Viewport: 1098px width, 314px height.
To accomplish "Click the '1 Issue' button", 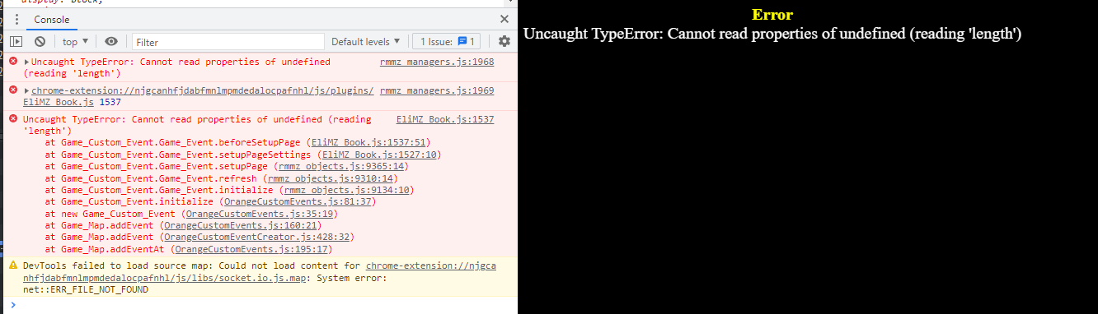I will (446, 41).
